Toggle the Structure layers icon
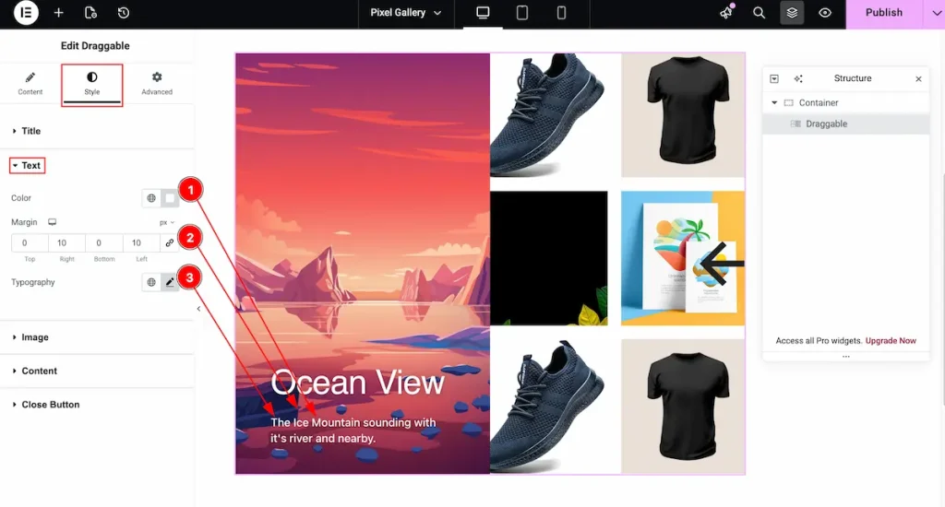The height and width of the screenshot is (507, 945). pos(792,13)
